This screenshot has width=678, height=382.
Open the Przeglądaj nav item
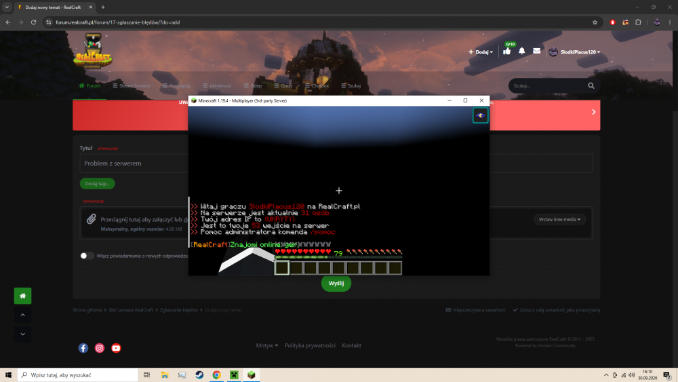pyautogui.click(x=176, y=85)
